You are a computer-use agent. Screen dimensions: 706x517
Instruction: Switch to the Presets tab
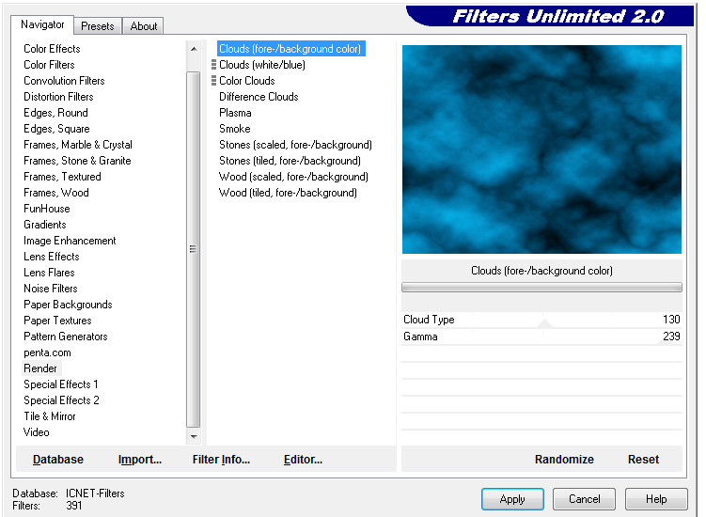point(97,26)
